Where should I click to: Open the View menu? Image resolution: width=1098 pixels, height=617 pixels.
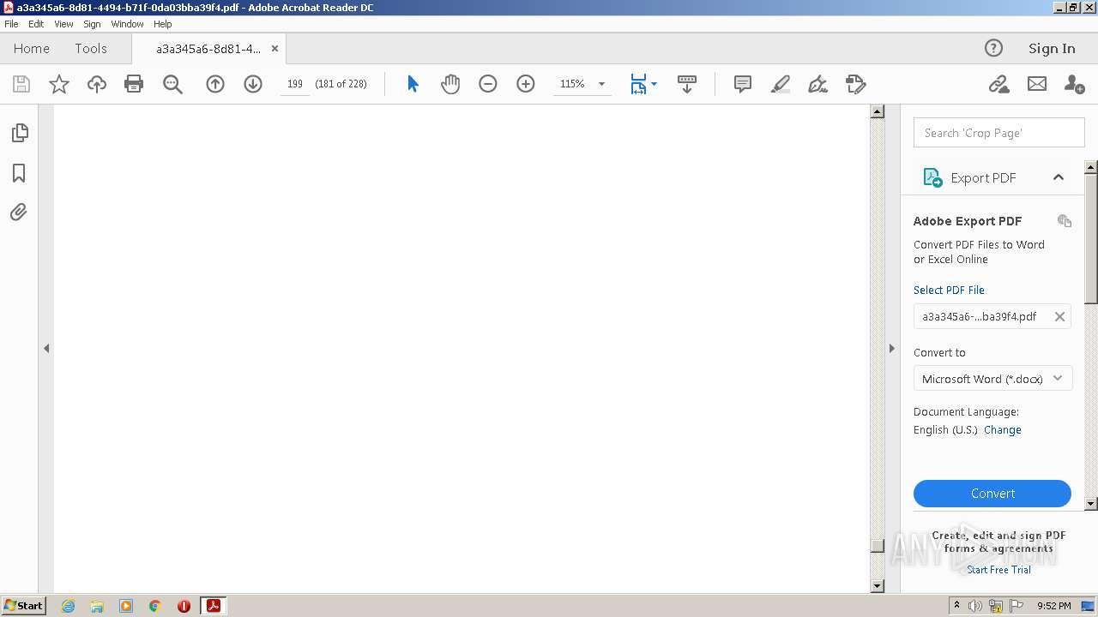[63, 24]
